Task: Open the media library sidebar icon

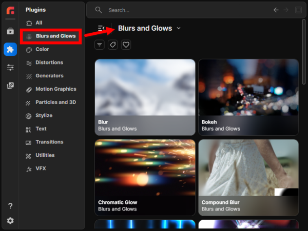Action: point(10,31)
